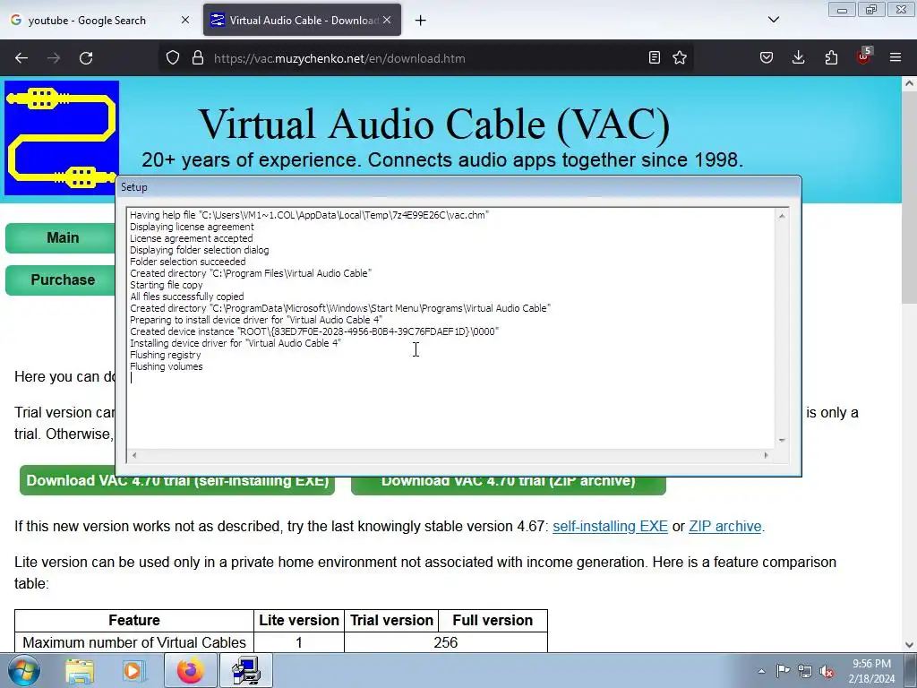Viewport: 917px width, 688px height.
Task: Click the page scrollbar down arrow
Action: [x=909, y=645]
